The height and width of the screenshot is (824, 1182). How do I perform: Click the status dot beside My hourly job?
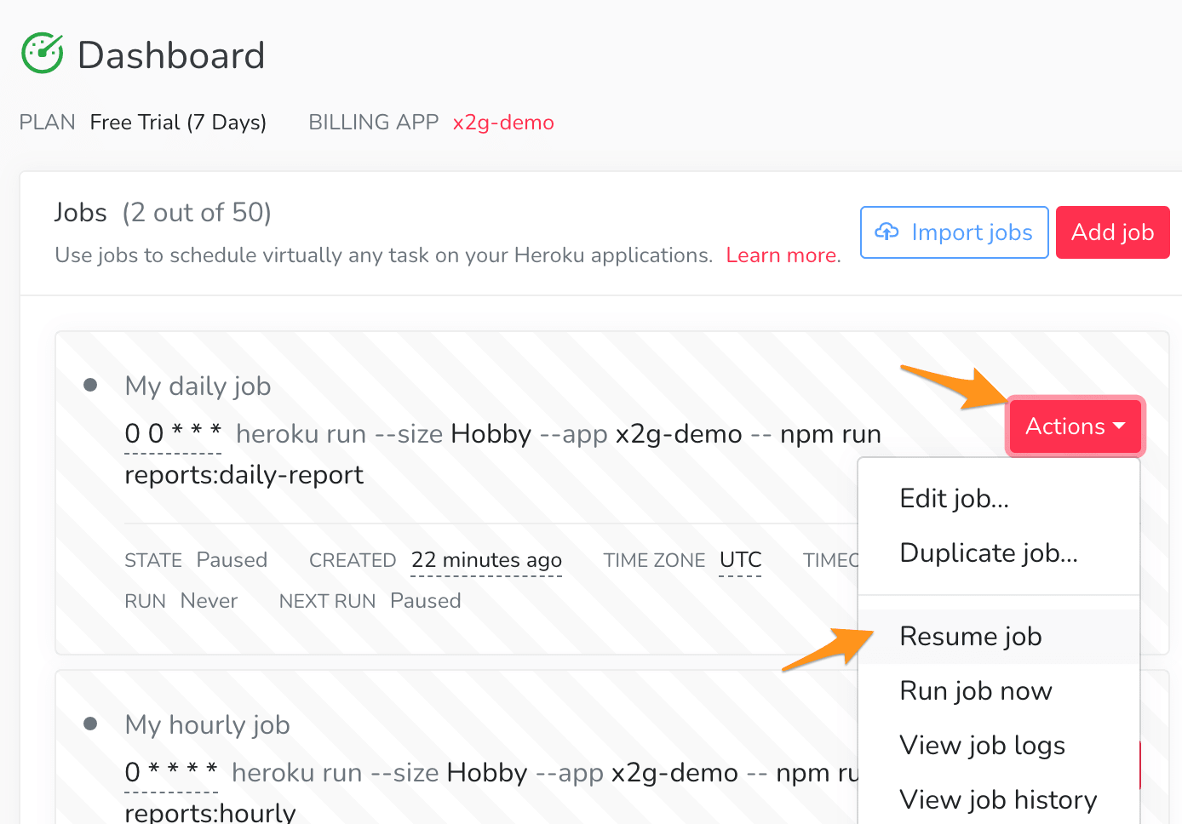click(x=90, y=724)
